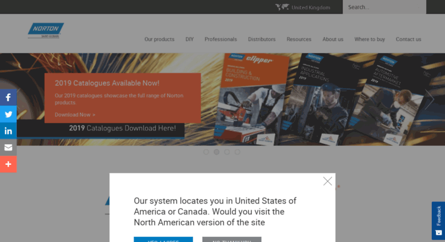Open the DIY menu
This screenshot has height=242, width=445.
tap(190, 39)
